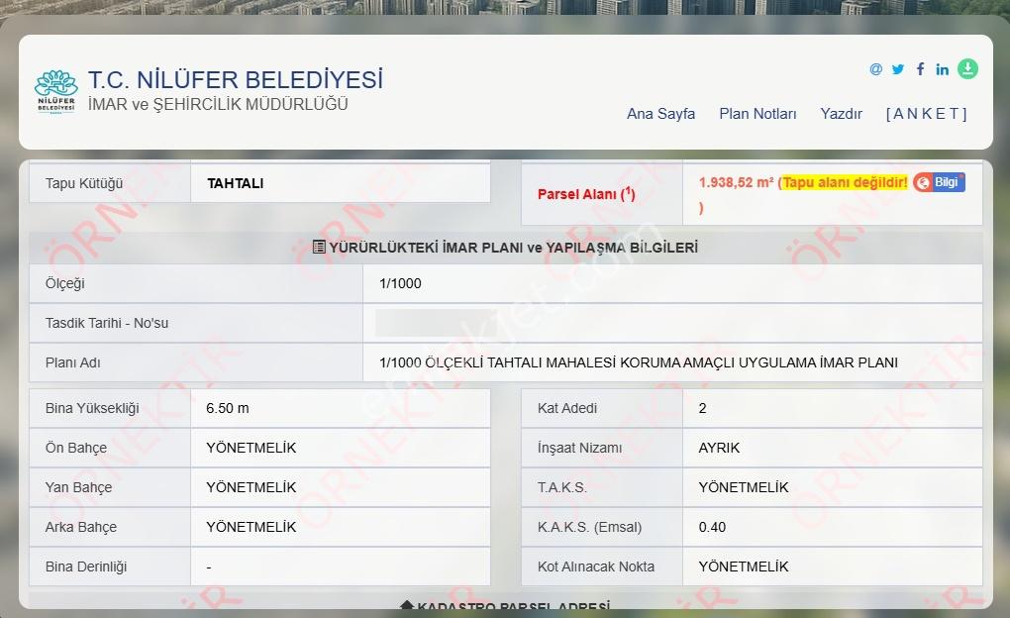Select the Kat Adedi value 2
This screenshot has height=618, width=1010.
point(703,408)
